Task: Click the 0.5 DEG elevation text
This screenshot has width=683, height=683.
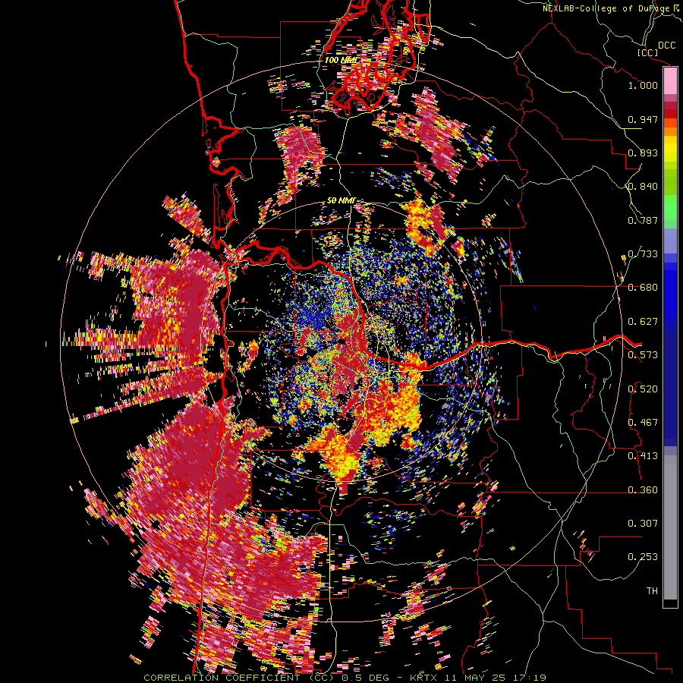Action: (367, 678)
